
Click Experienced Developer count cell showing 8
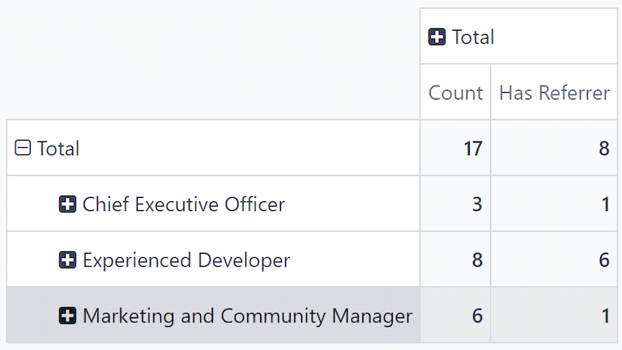(x=455, y=260)
